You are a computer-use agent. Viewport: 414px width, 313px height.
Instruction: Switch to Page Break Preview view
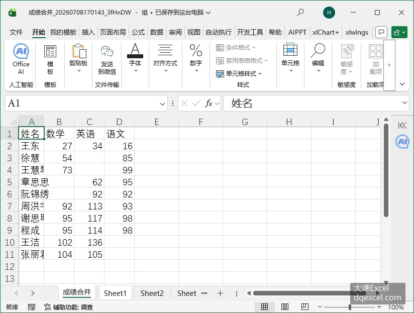304,306
